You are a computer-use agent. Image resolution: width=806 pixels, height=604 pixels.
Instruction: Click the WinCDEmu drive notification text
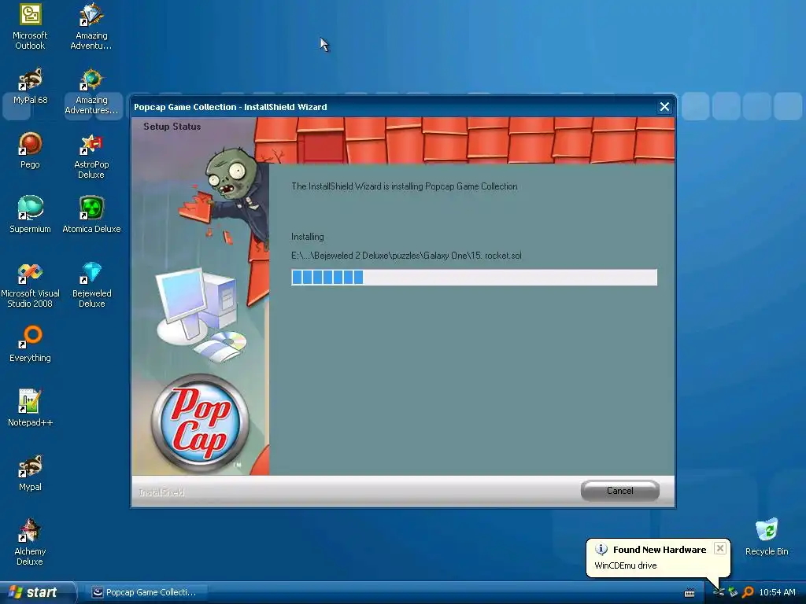coord(626,565)
